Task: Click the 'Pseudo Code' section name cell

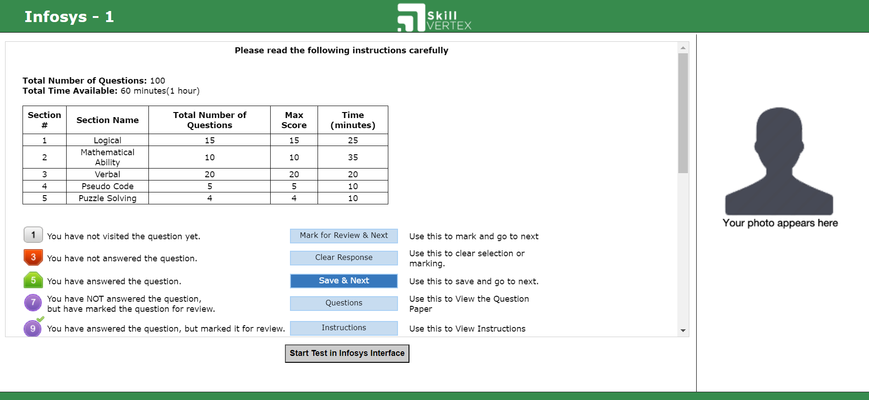Action: (x=108, y=186)
